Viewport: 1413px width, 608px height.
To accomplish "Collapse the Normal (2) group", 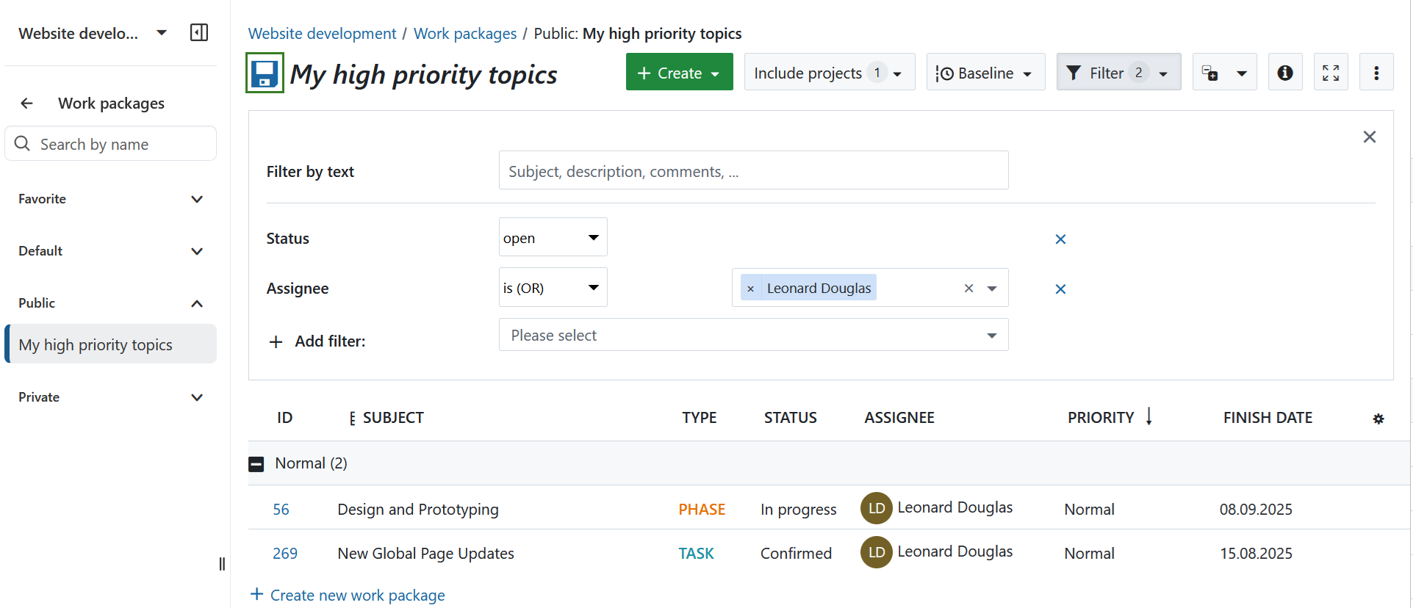I will [x=256, y=464].
